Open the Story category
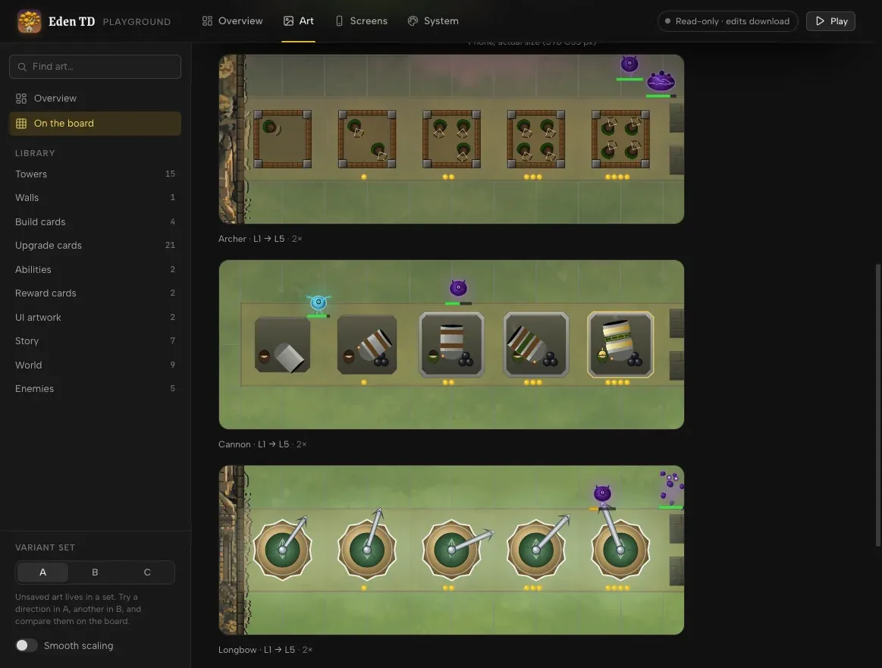The image size is (882, 668). [x=95, y=340]
